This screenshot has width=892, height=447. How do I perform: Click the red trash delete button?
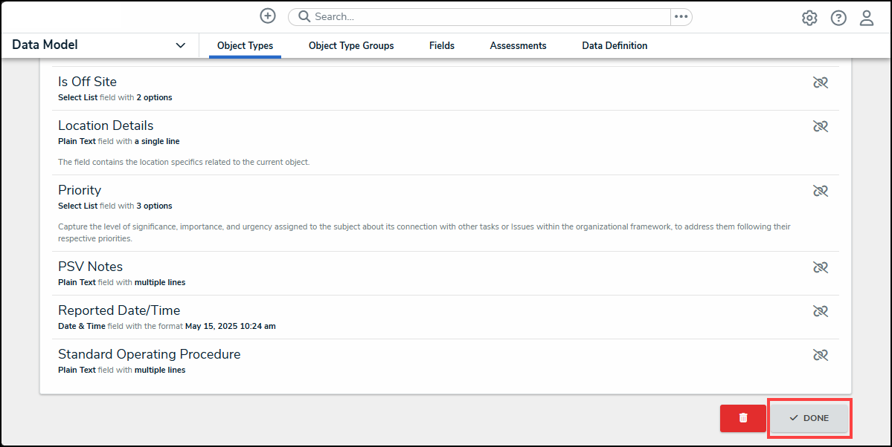point(742,418)
